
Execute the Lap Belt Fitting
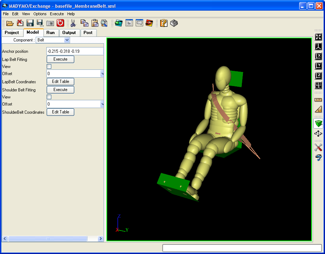click(60, 59)
